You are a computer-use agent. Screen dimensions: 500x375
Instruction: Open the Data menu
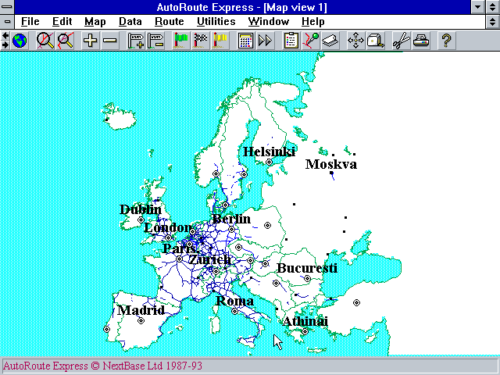[x=130, y=21]
